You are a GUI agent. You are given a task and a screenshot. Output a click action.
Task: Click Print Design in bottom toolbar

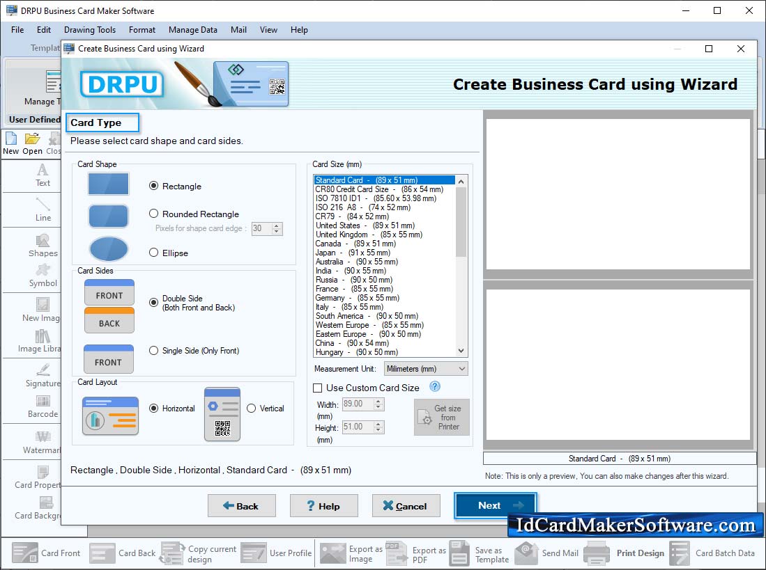[x=624, y=553]
